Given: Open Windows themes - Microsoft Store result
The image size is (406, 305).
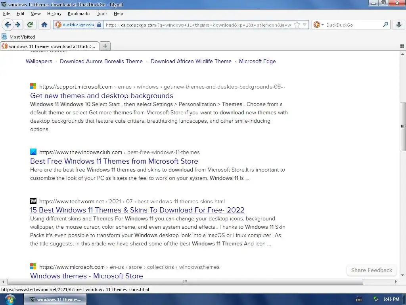Looking at the screenshot, I should (86, 276).
